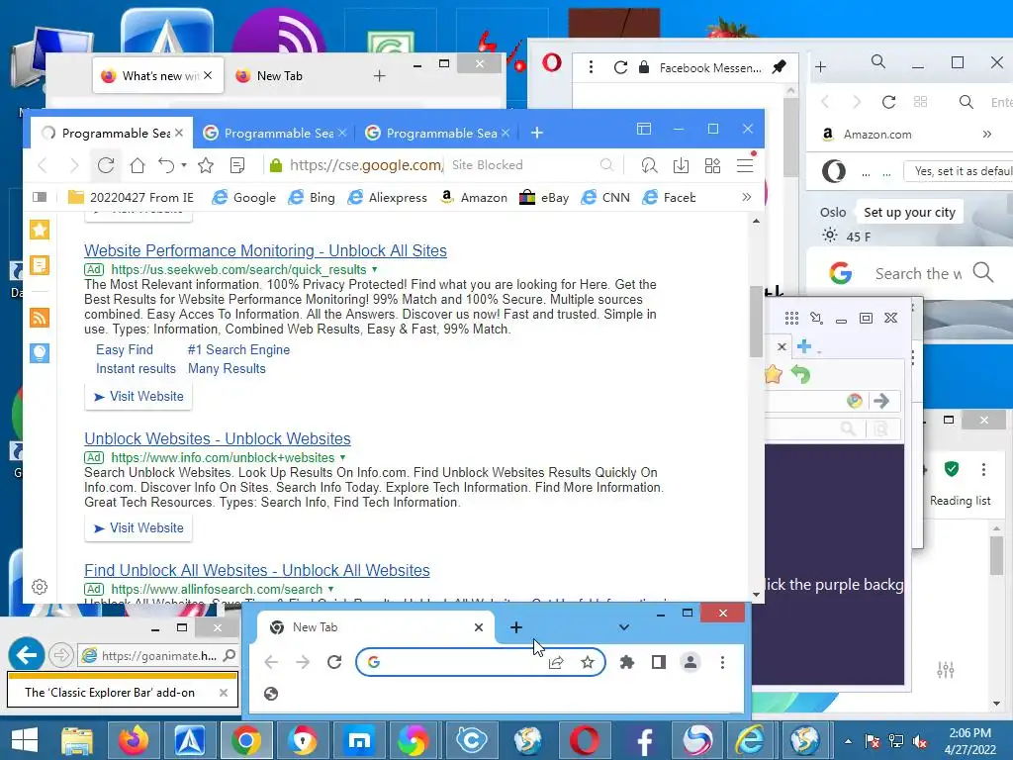The image size is (1013, 760).
Task: Open 'Find Unblock All Websites' result link
Action: coord(257,571)
